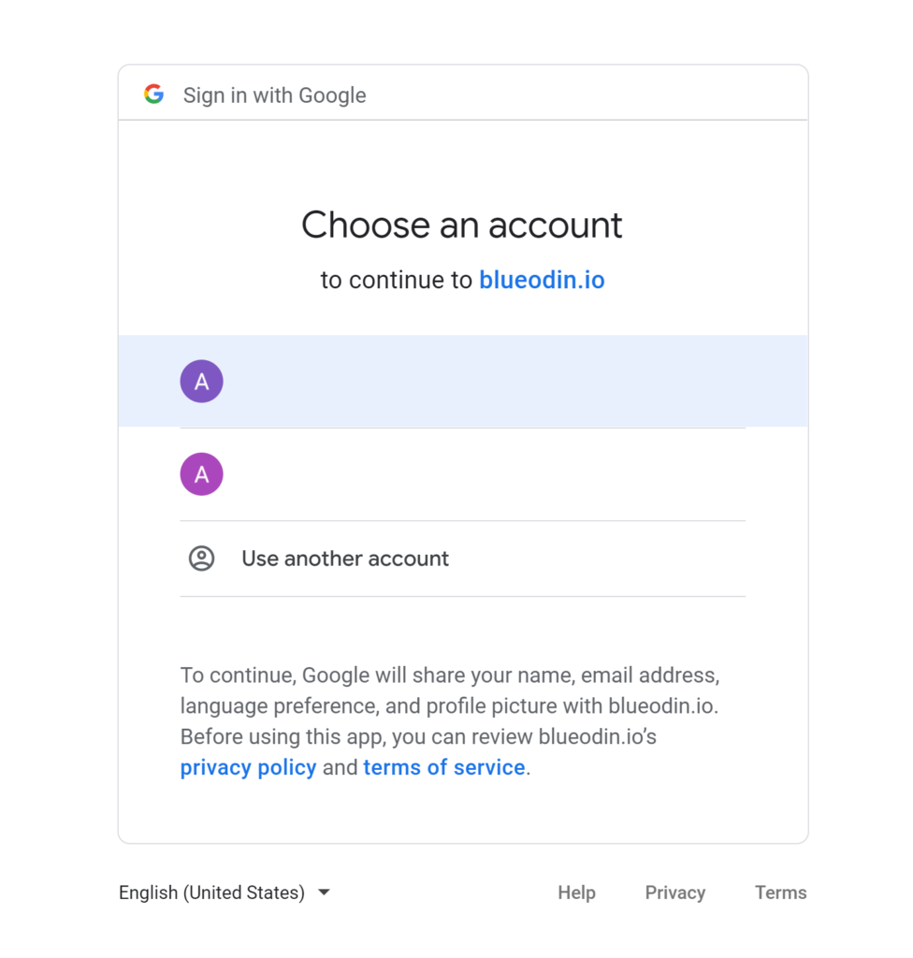Select the account with the magenta avatar
Screen dimensions: 913x958
click(x=421, y=474)
